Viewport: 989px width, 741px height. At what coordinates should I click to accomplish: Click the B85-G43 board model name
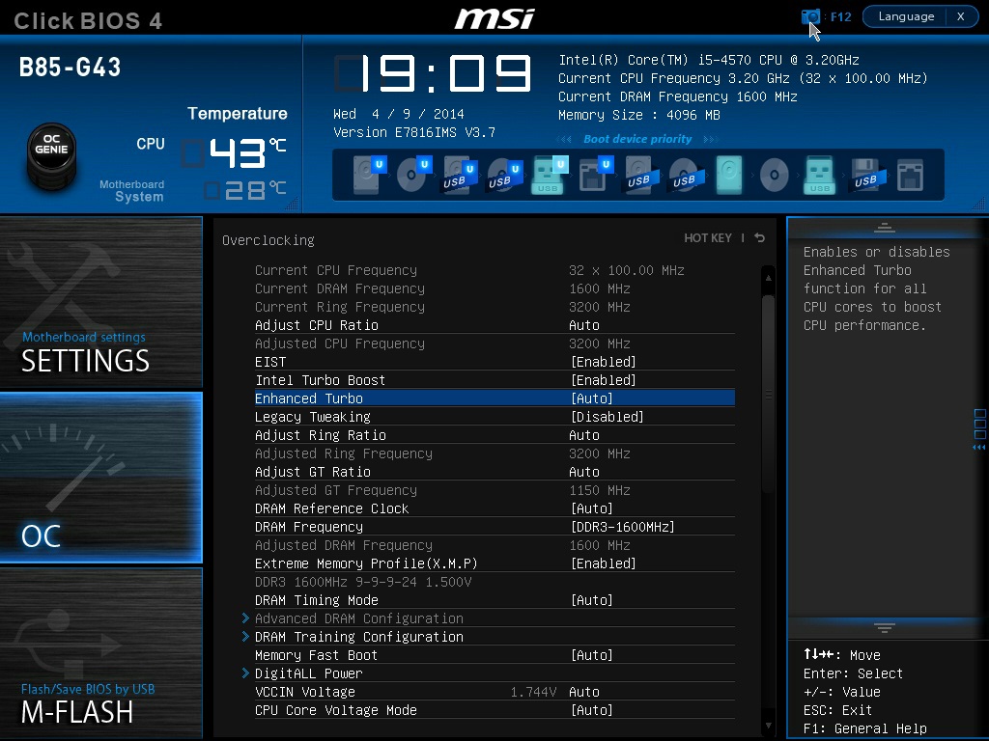coord(70,67)
